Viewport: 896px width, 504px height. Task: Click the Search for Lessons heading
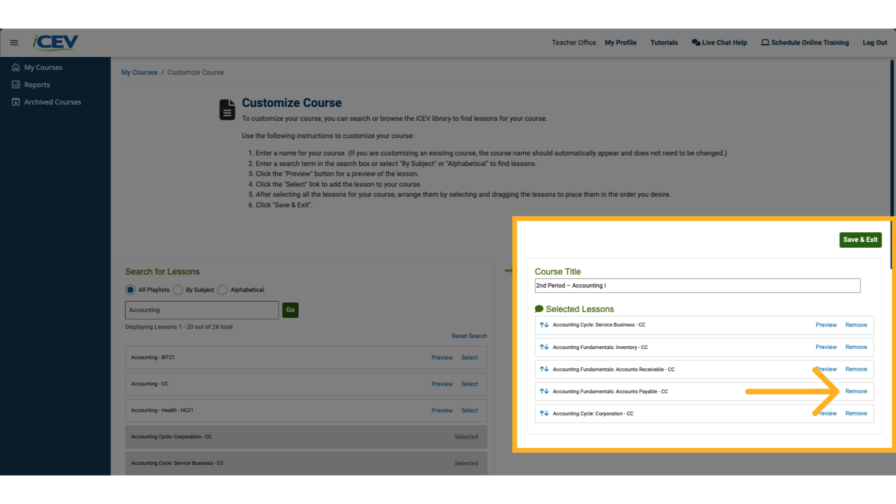[x=162, y=272]
